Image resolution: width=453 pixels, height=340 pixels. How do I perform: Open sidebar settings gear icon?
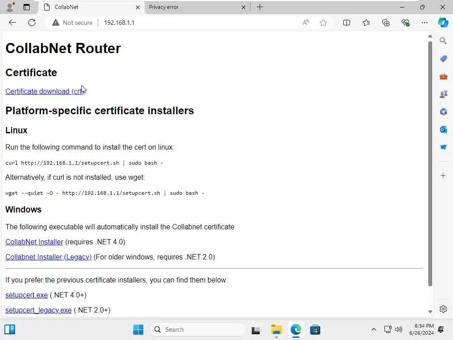(x=443, y=309)
